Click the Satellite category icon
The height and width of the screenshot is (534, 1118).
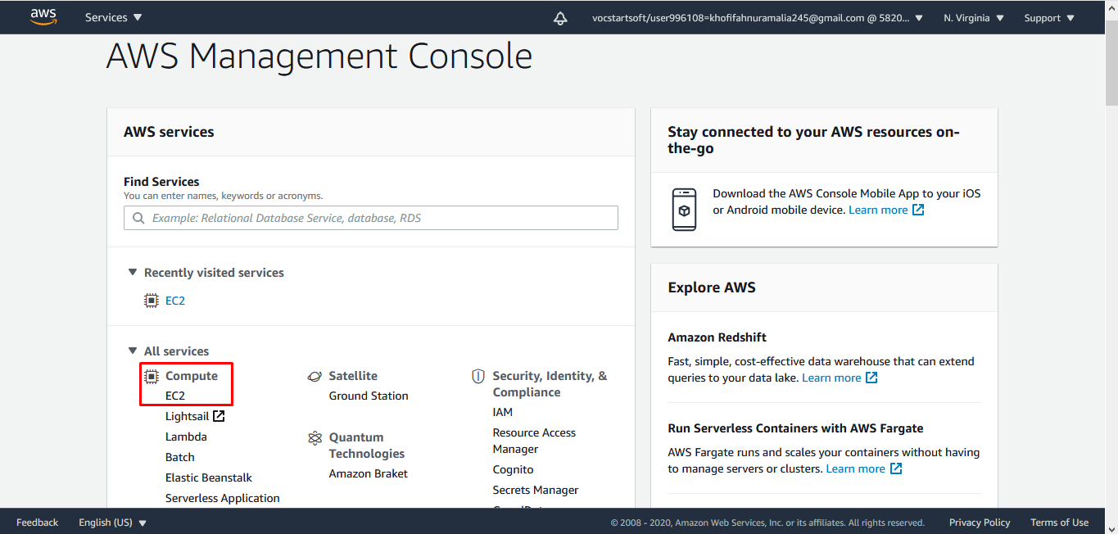tap(315, 376)
